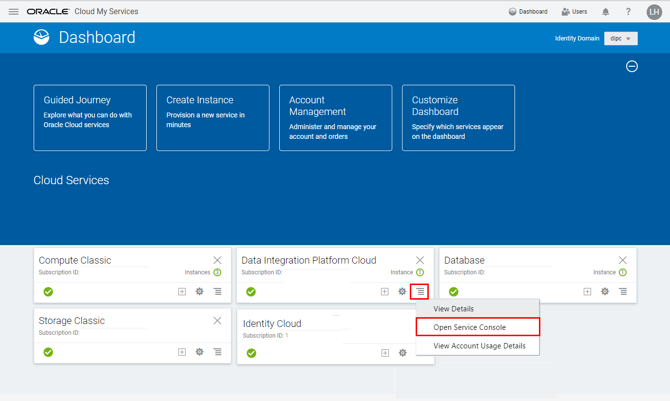Open the Customize Dashboard card
The width and height of the screenshot is (670, 401).
[x=459, y=118]
